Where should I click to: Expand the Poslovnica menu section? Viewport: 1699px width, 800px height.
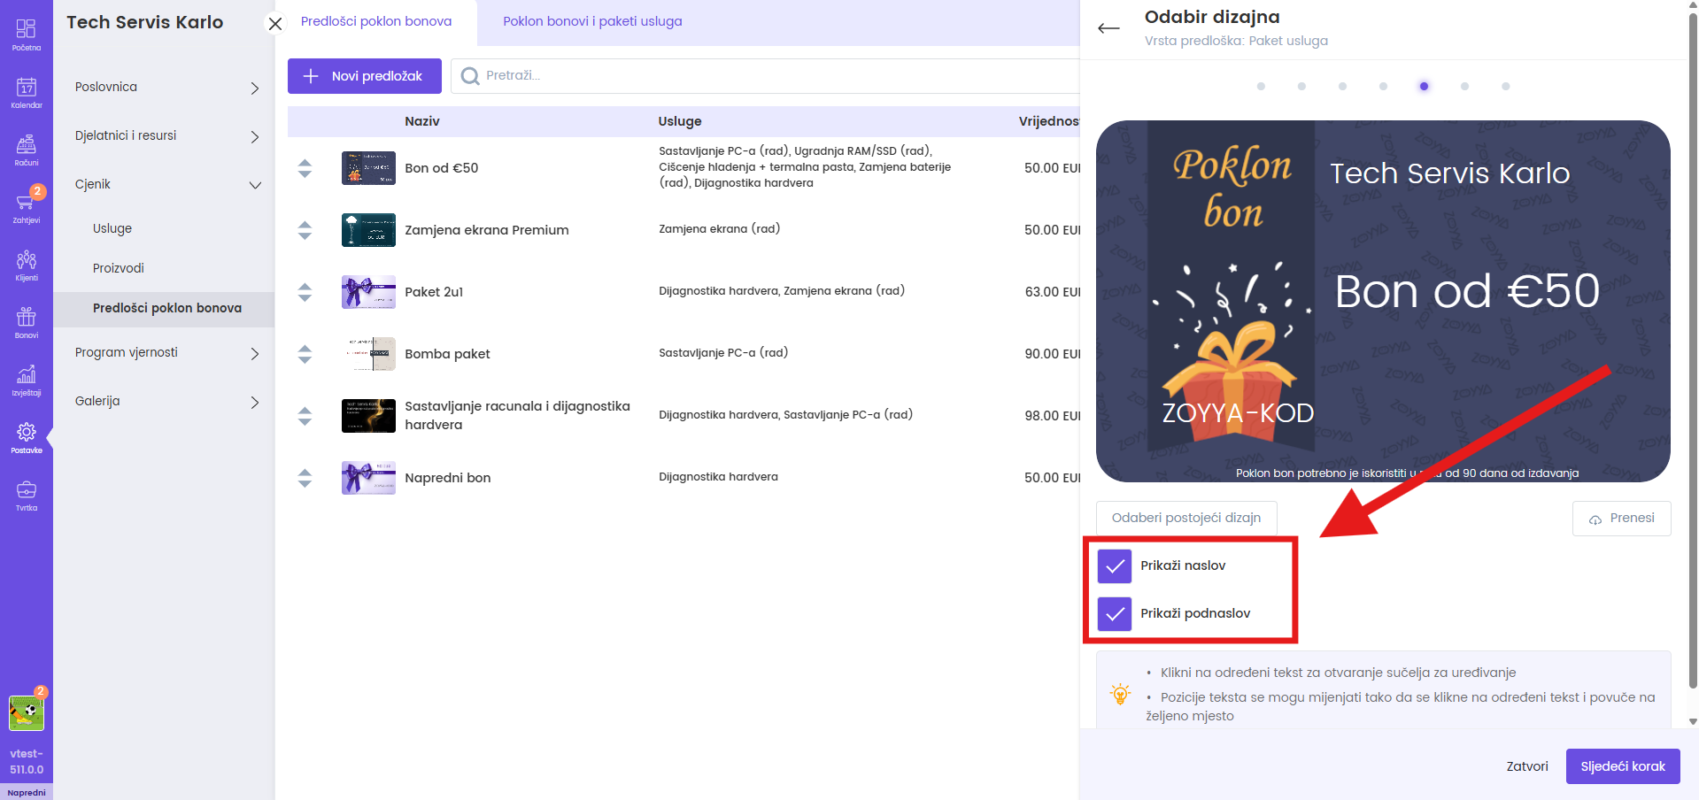[166, 88]
